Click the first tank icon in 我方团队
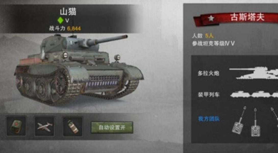 tap(238, 120)
